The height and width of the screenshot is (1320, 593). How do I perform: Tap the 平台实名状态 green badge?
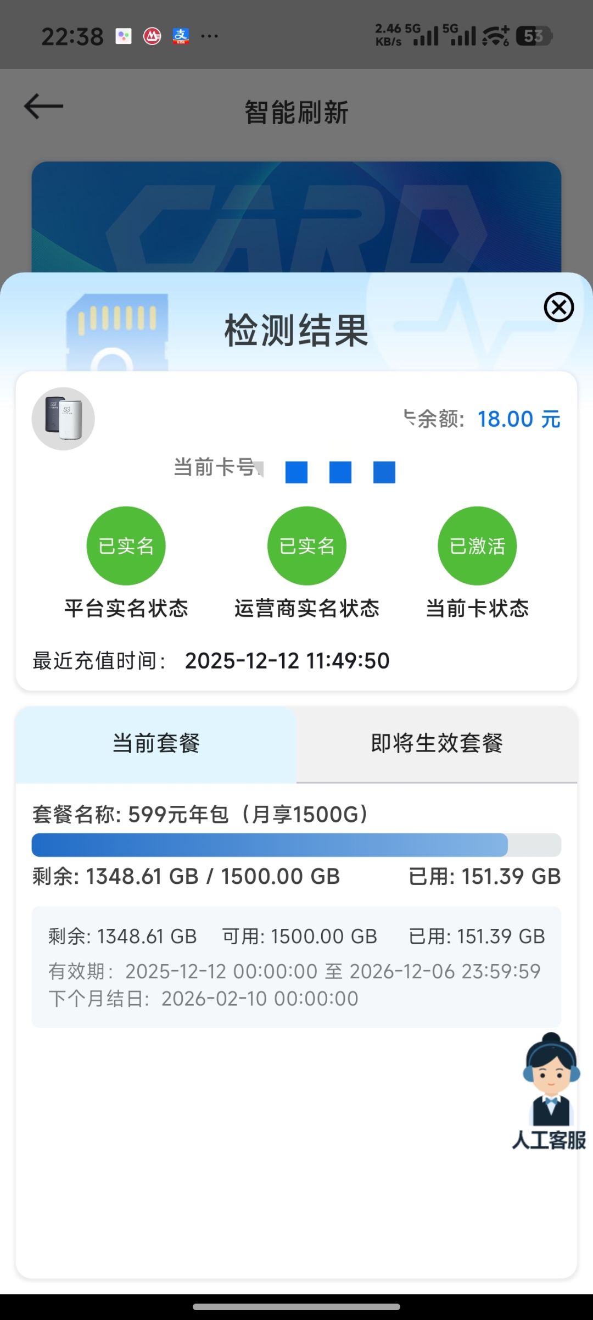click(x=126, y=545)
